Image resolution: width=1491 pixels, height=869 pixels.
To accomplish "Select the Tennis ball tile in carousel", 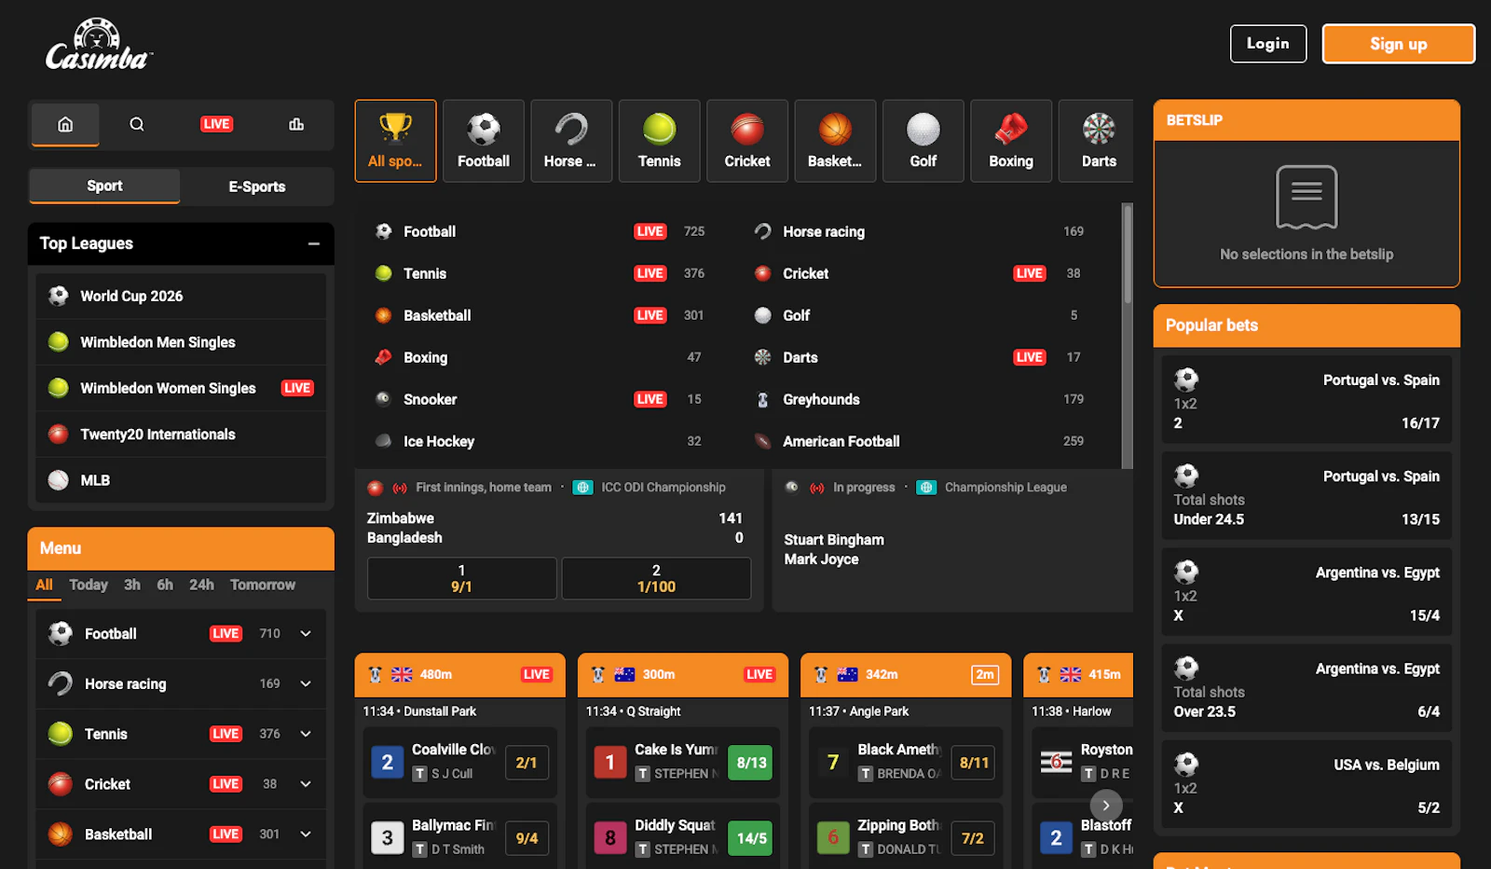I will pos(660,141).
